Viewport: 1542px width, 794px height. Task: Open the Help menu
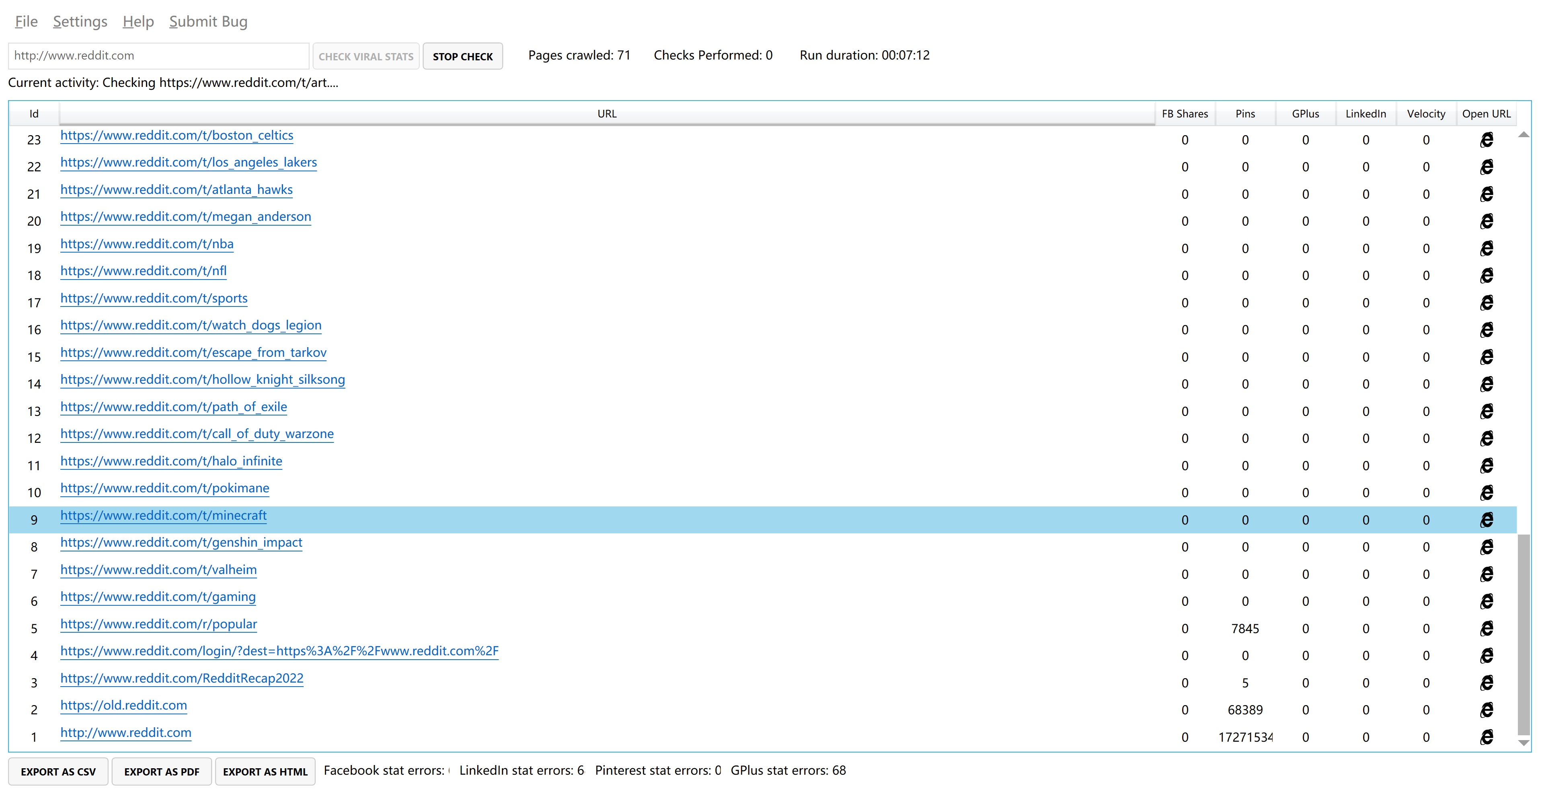pos(138,22)
